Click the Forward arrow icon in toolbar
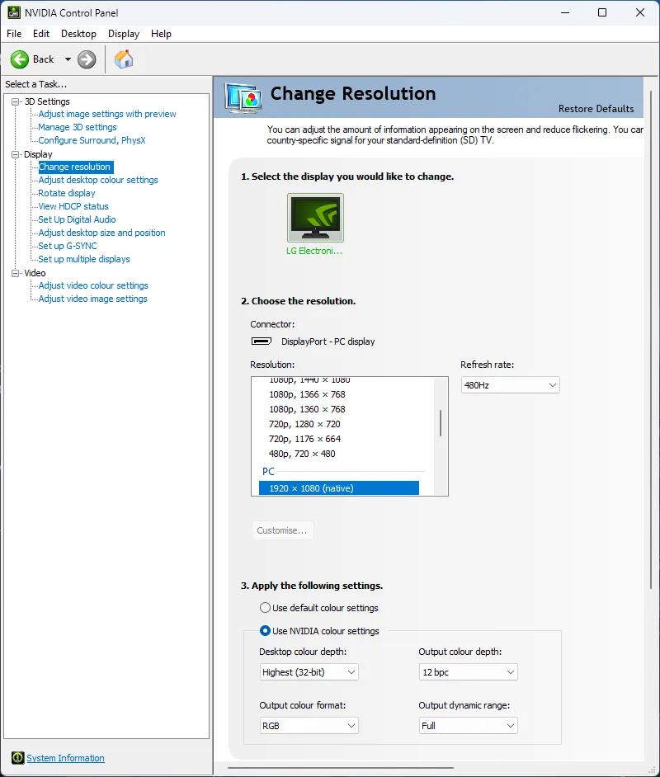This screenshot has height=777, width=660. [87, 59]
